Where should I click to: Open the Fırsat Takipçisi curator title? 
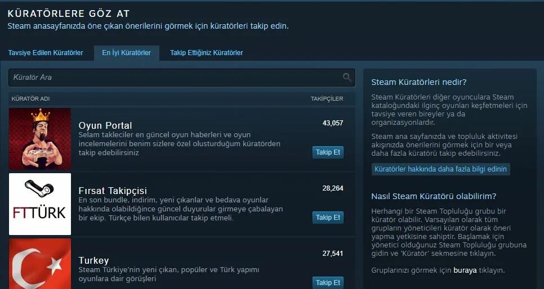coord(113,191)
